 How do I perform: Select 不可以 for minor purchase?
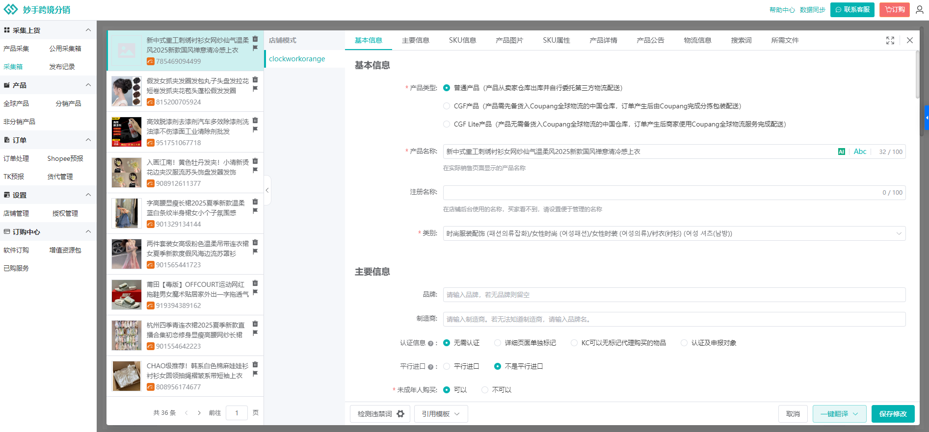(485, 390)
